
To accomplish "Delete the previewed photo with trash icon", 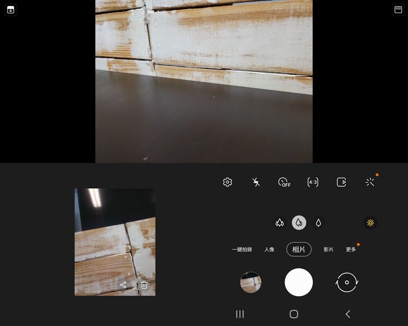I will pos(144,285).
